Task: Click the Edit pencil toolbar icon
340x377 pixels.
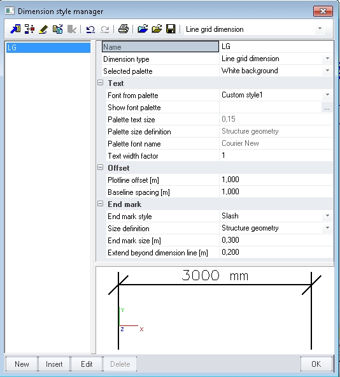Action: (43, 29)
